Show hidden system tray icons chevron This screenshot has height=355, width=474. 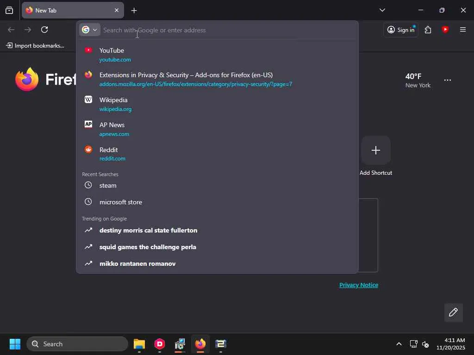click(x=399, y=344)
